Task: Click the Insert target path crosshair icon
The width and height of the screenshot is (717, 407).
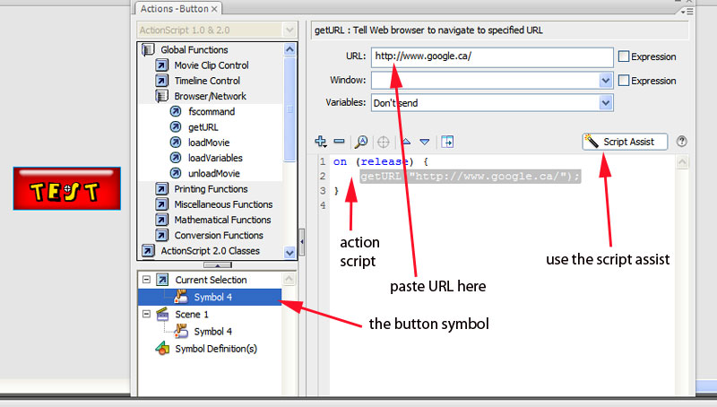Action: pos(383,142)
